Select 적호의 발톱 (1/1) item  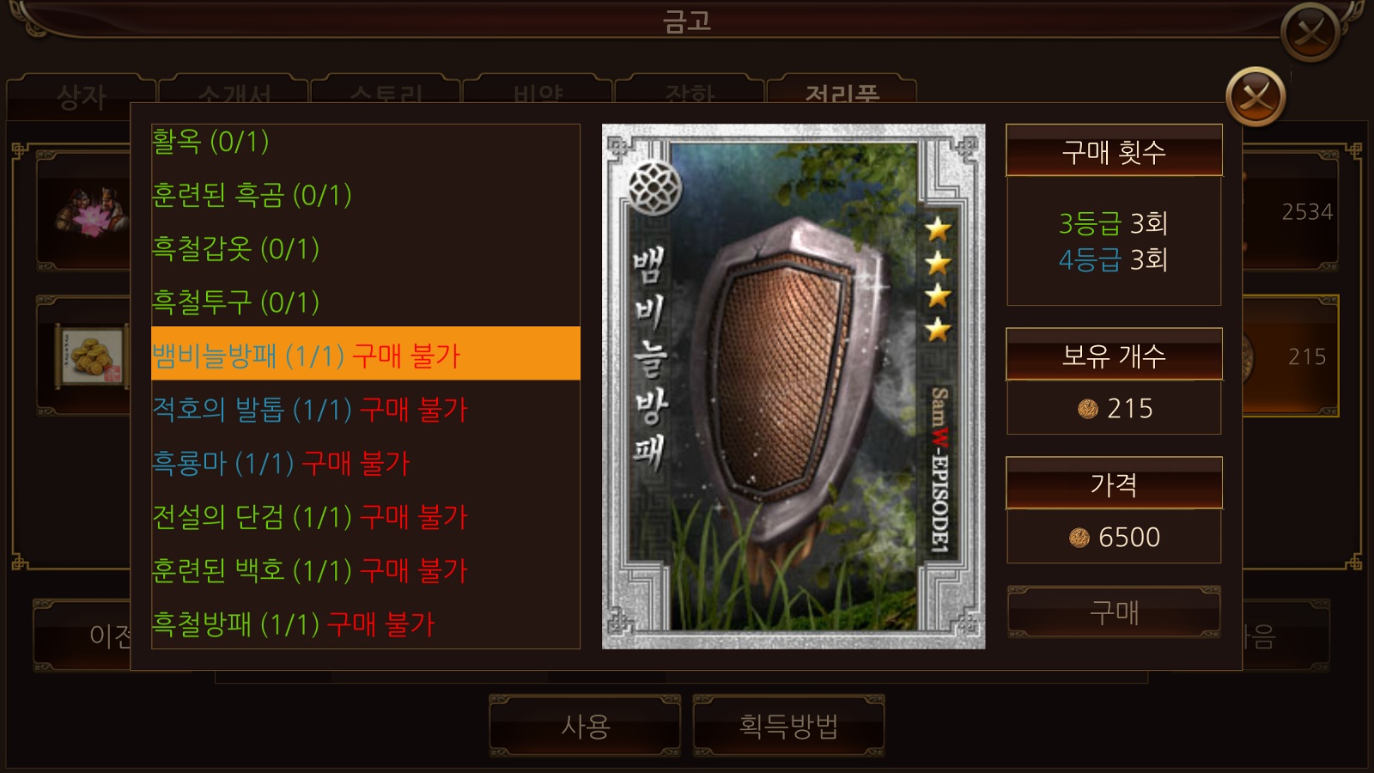coord(366,409)
